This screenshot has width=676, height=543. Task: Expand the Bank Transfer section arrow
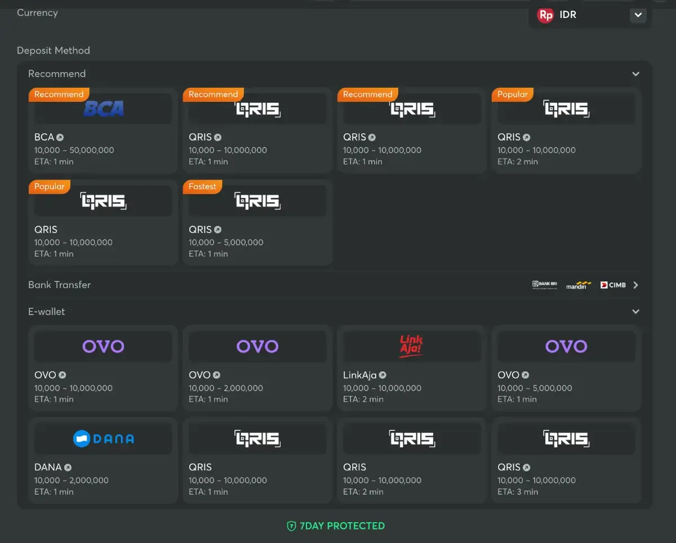pyautogui.click(x=635, y=285)
